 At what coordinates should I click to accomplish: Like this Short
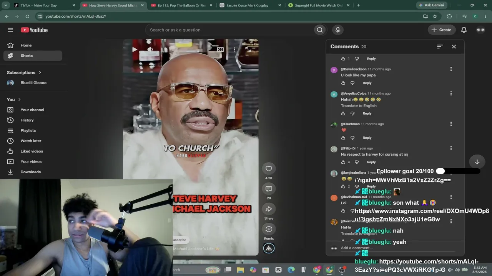(269, 169)
